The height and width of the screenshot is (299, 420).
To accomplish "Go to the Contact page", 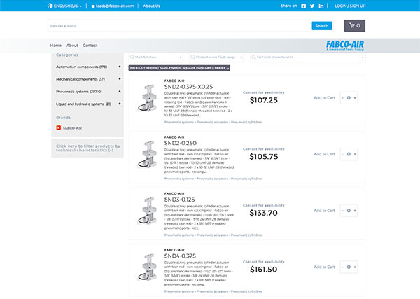I will tap(90, 46).
